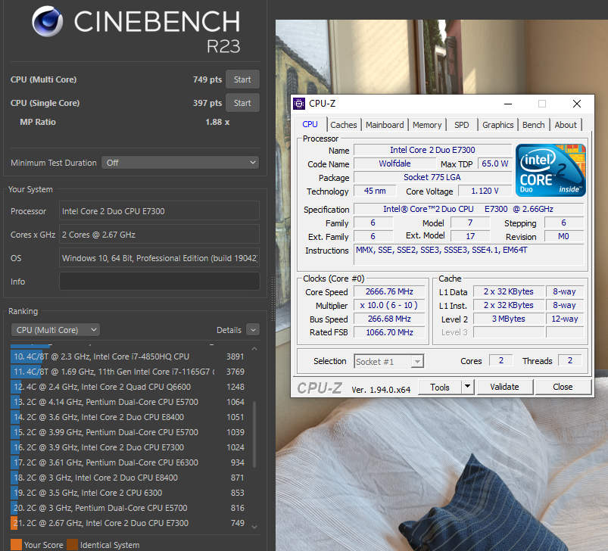Open the Socket #1 selection dropdown

[389, 362]
